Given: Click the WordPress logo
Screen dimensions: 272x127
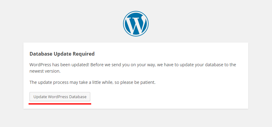Looking at the screenshot, I should tap(136, 24).
